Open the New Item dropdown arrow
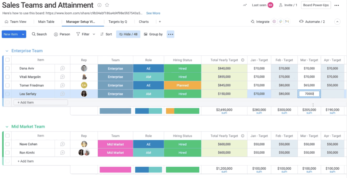Screen dimensions: 347x178 point(23,34)
